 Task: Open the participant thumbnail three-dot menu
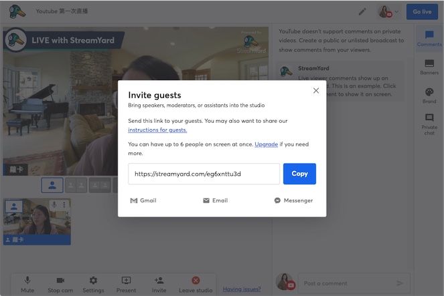point(64,204)
